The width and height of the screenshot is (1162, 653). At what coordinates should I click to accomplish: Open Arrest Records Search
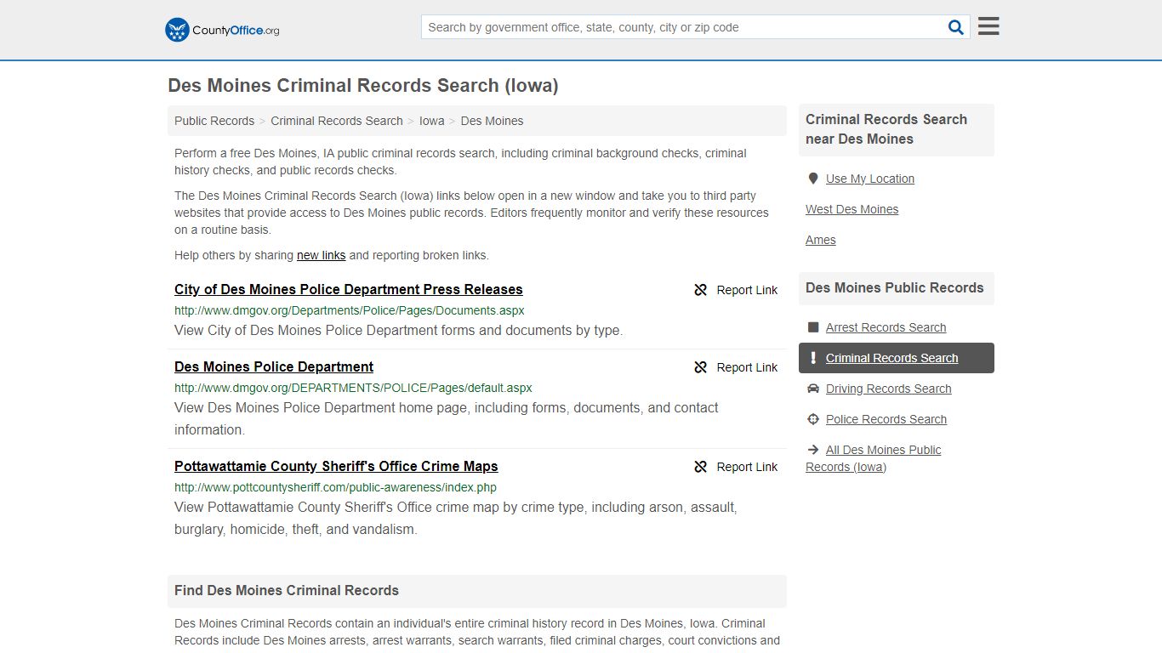click(x=886, y=327)
